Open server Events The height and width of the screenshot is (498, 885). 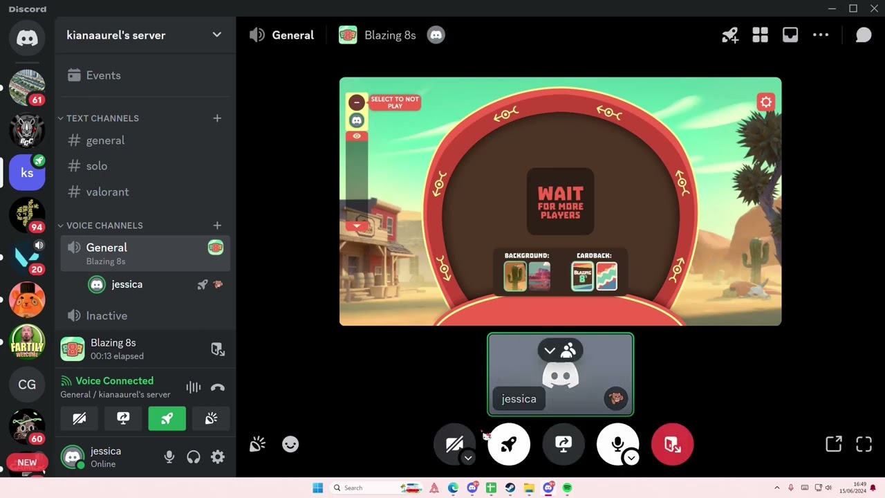click(x=145, y=75)
